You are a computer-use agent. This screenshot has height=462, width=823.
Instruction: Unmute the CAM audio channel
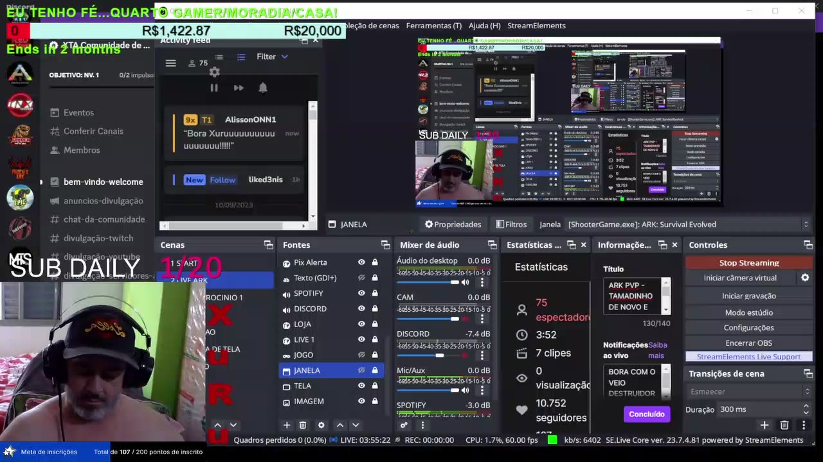point(465,318)
